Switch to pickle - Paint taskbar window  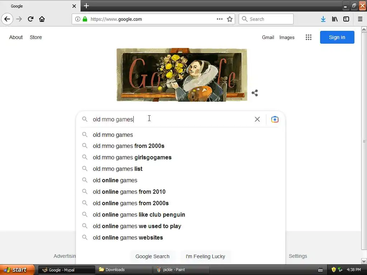181,270
